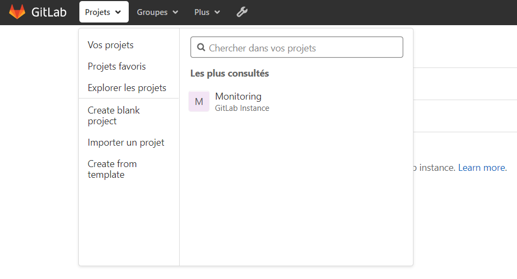517x279 pixels.
Task: Click the GitLab wordmark text
Action: click(x=49, y=12)
